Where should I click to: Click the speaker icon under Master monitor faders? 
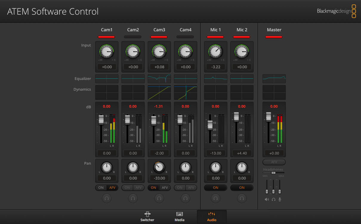(x=267, y=199)
